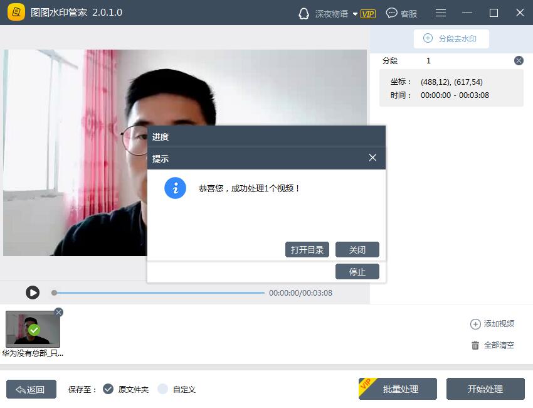Screen dimensions: 533x408
Task: Click the 恭喜您 success message text
Action: point(249,188)
